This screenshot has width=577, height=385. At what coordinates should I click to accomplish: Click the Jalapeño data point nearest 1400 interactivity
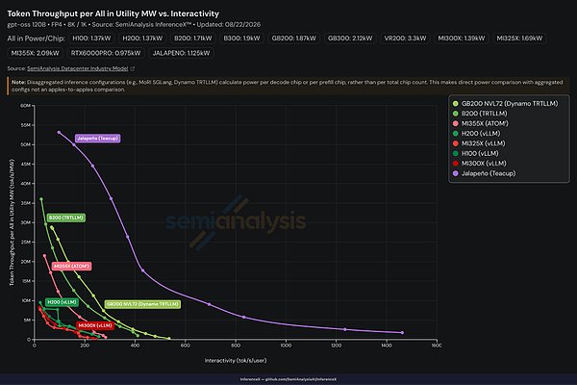402,333
